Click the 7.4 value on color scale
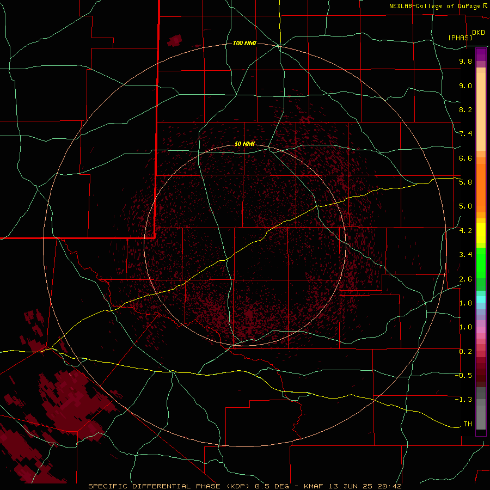 465,134
